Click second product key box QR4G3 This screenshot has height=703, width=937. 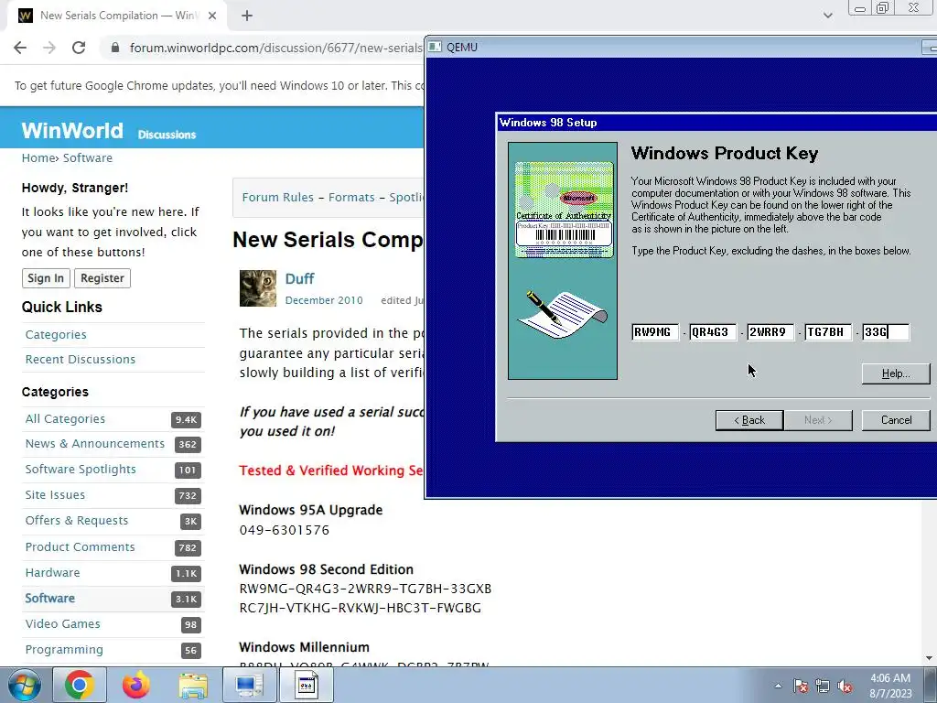pos(713,332)
